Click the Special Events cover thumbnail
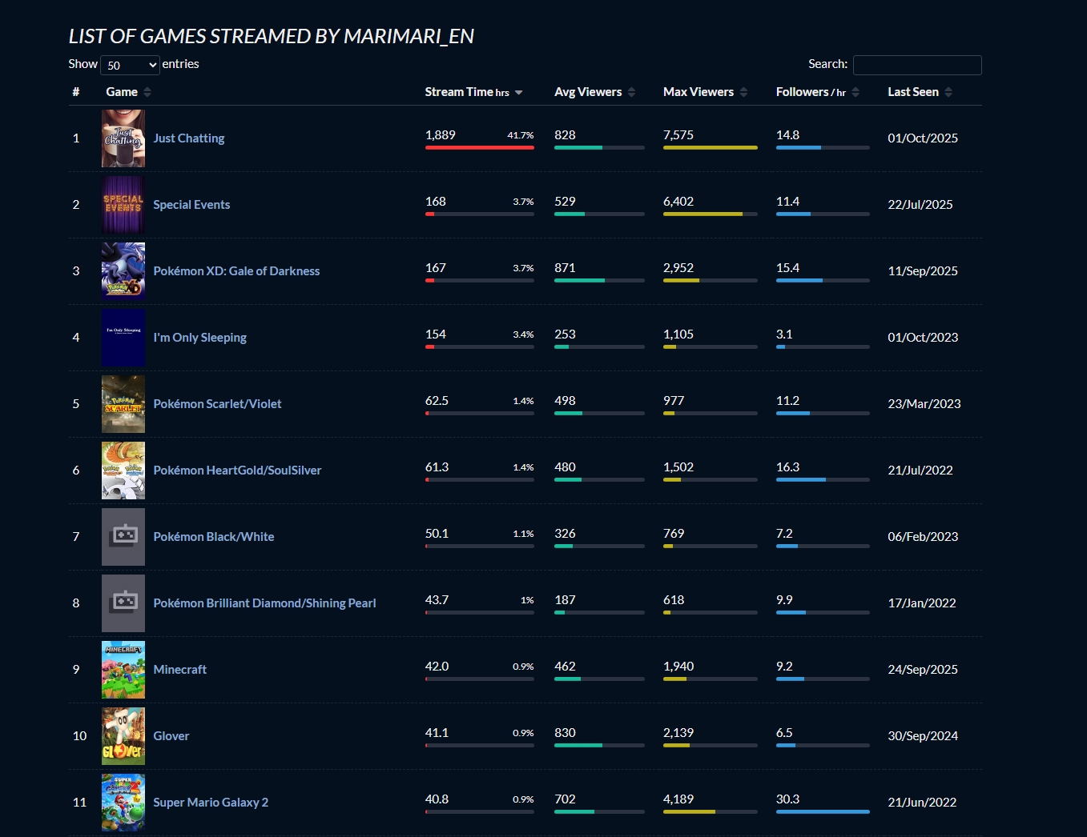The image size is (1087, 837). pos(123,205)
